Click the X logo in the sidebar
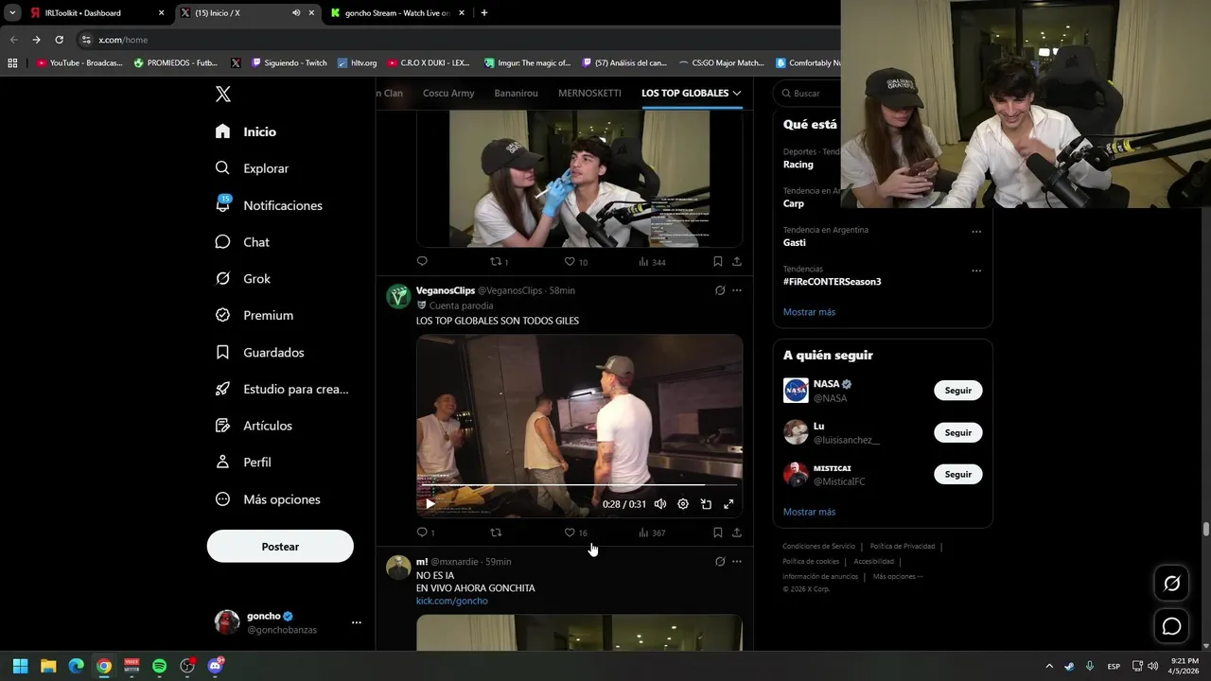Image resolution: width=1211 pixels, height=681 pixels. click(223, 94)
